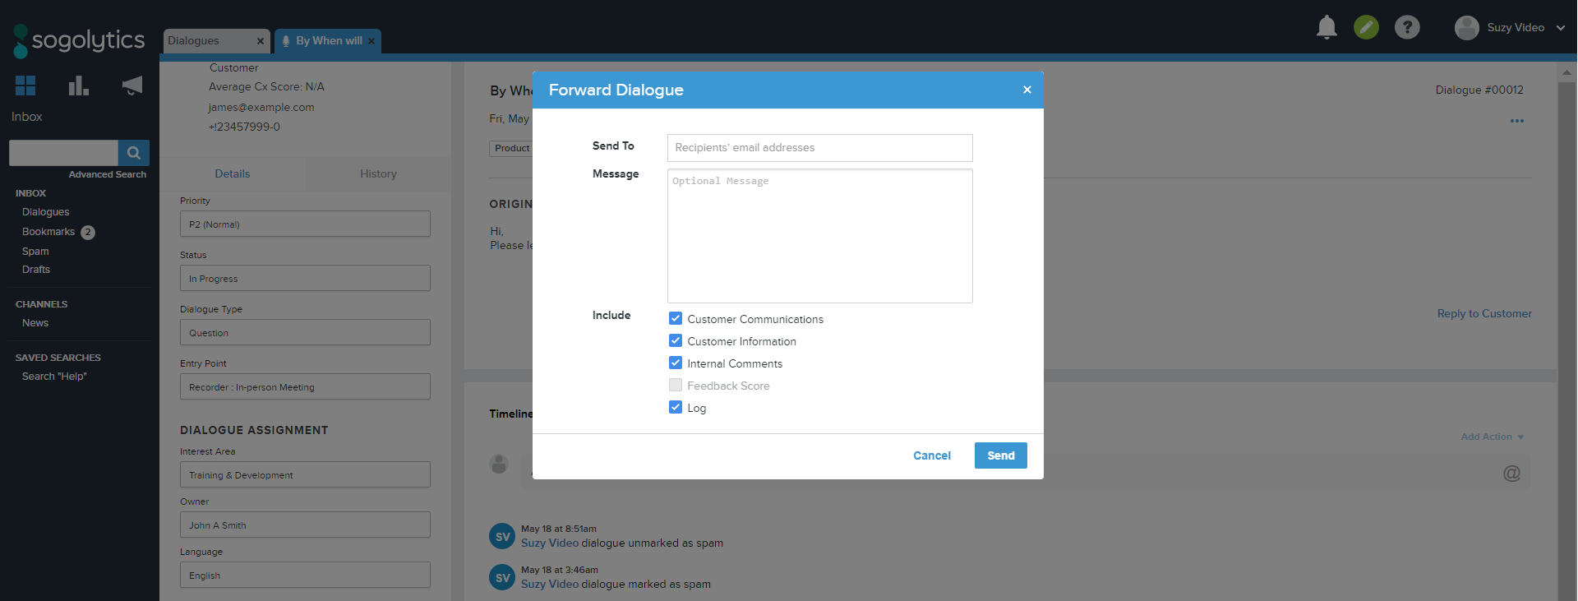Click Cancel in Forward Dialogue

(931, 455)
